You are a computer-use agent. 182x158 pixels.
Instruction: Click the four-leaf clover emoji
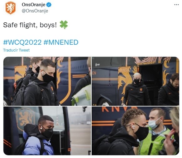pyautogui.click(x=64, y=25)
